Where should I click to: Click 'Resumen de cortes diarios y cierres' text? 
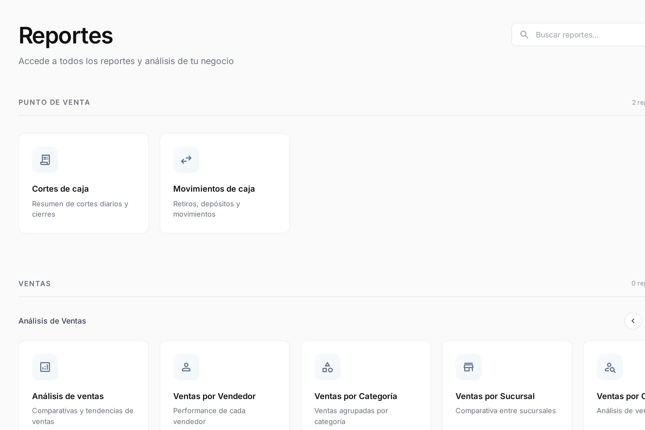[x=80, y=209]
